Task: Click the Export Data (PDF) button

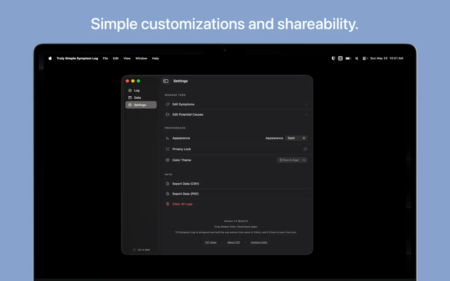Action: pos(186,194)
